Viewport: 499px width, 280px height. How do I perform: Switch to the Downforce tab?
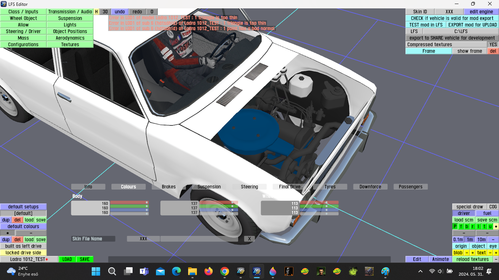[370, 187]
